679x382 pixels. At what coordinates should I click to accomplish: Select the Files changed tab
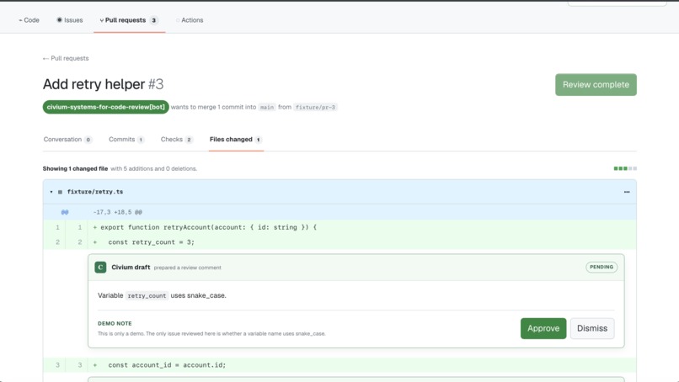[236, 140]
